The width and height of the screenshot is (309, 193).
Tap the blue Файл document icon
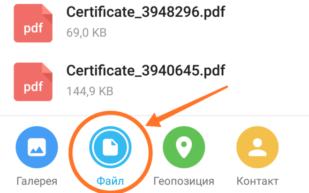(x=110, y=147)
